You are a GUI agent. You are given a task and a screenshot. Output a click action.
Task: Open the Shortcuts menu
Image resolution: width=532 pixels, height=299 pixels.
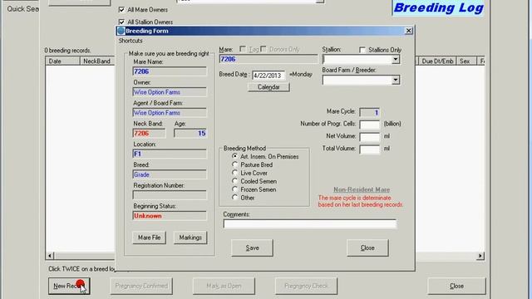tap(131, 41)
